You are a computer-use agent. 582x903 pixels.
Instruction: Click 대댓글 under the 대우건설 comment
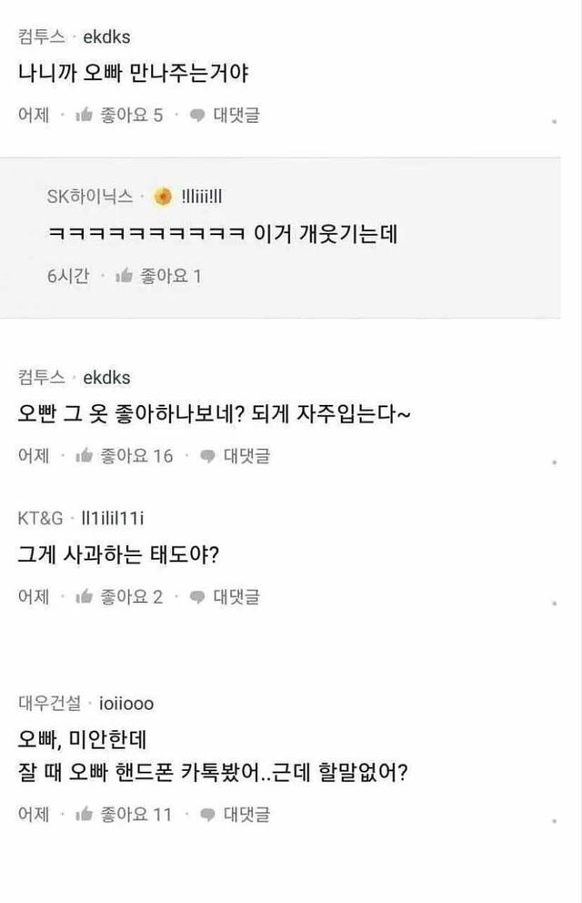pos(246,814)
